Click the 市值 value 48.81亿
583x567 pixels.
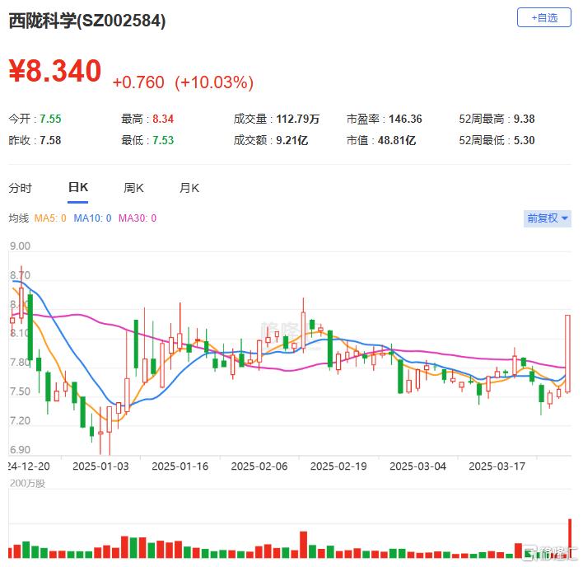pos(397,140)
